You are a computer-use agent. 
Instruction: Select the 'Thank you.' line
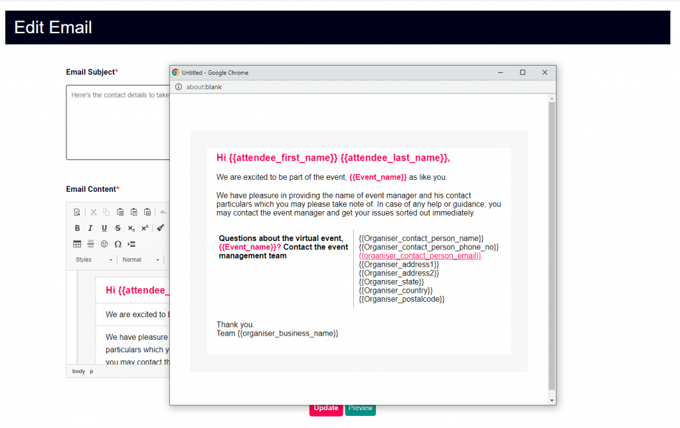point(236,324)
